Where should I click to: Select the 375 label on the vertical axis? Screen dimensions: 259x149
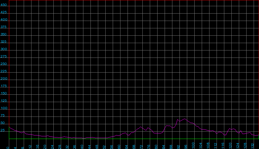coord(4,27)
